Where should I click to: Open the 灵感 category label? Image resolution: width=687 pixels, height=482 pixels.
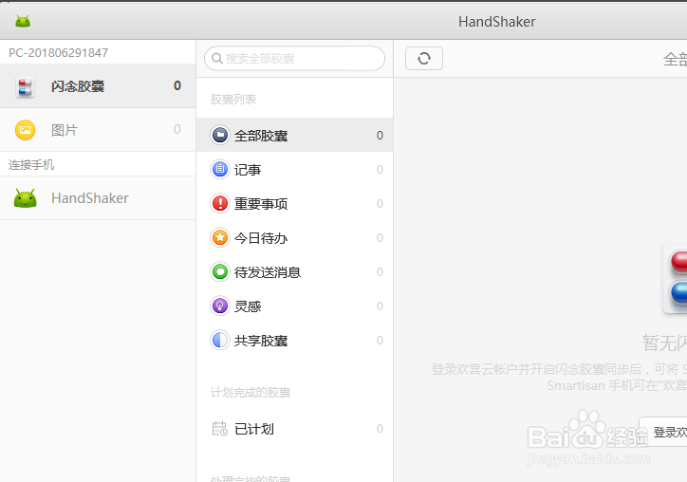(x=248, y=306)
